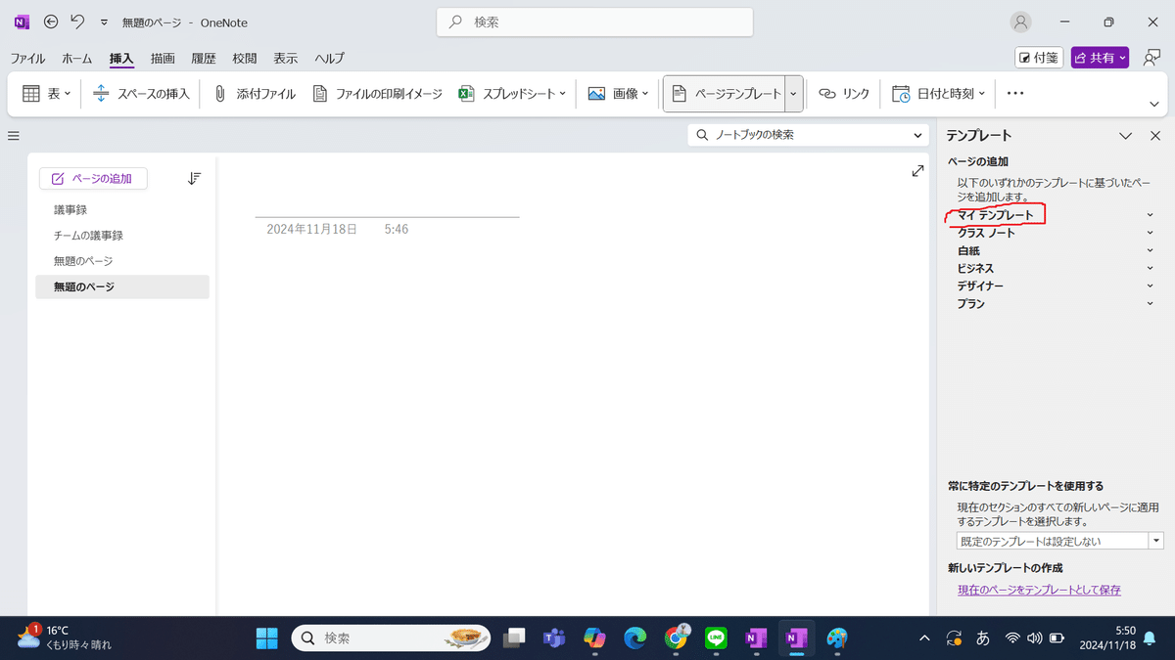Select the チームの議事録 page
The image size is (1175, 660).
click(x=121, y=236)
